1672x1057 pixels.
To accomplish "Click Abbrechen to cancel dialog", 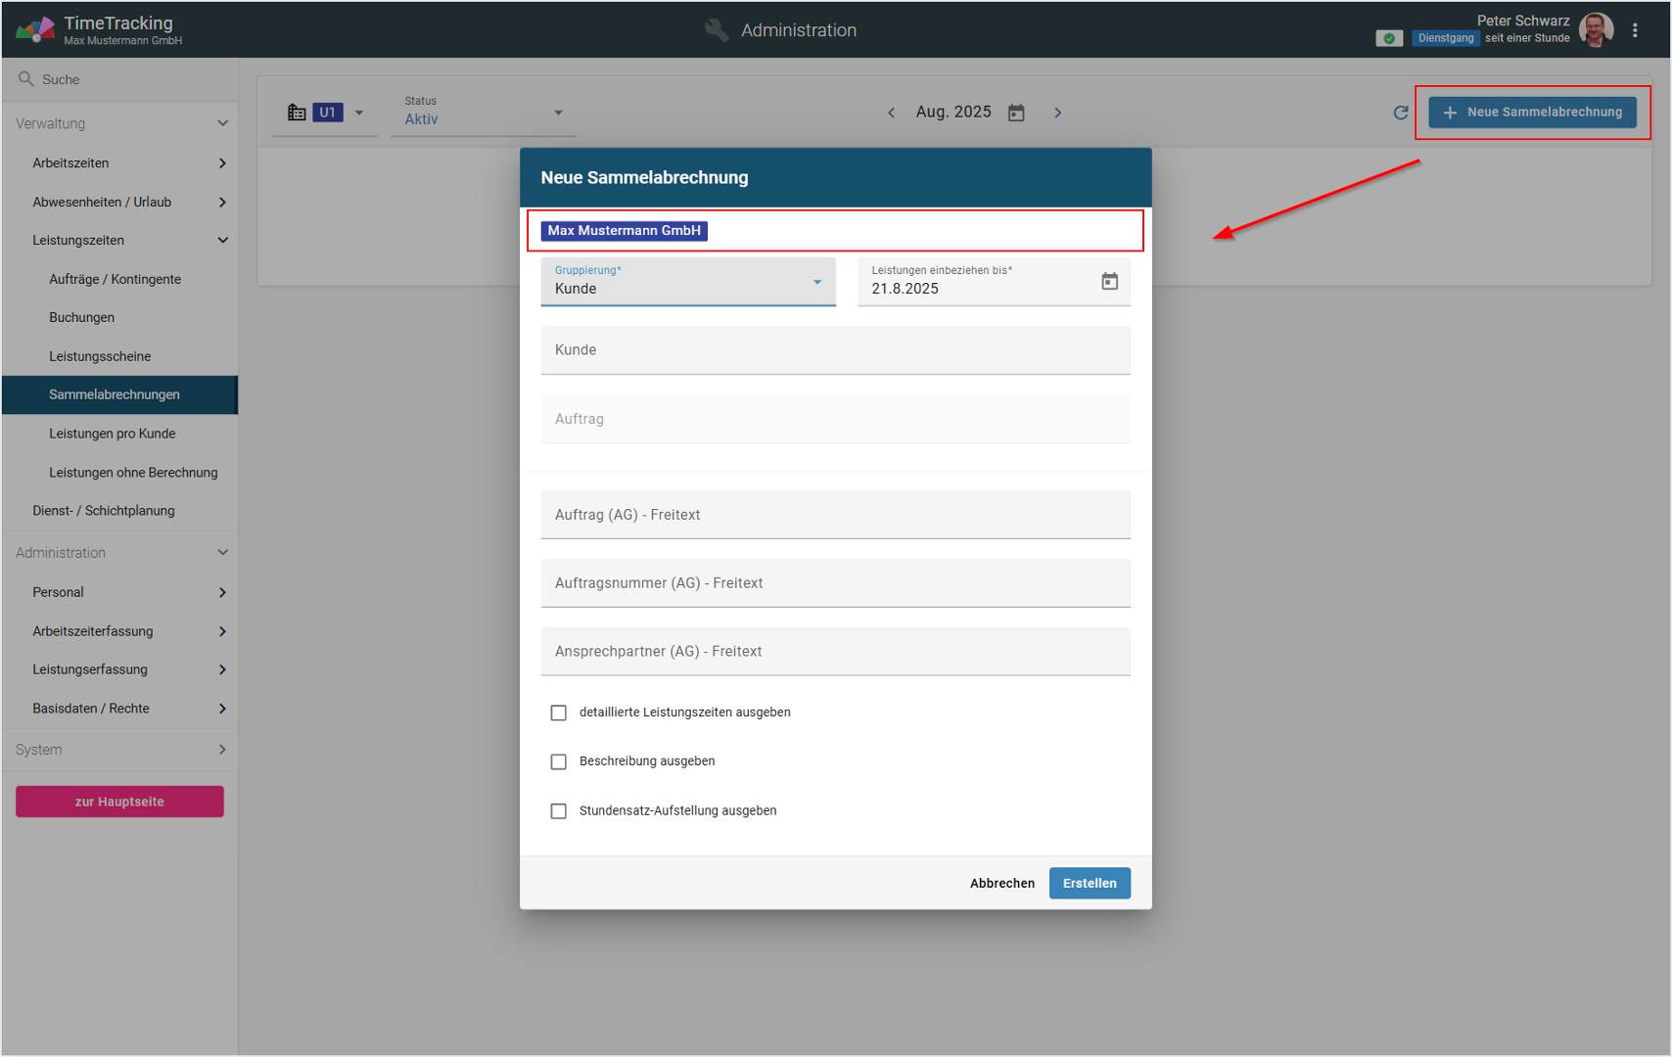I will (1001, 883).
